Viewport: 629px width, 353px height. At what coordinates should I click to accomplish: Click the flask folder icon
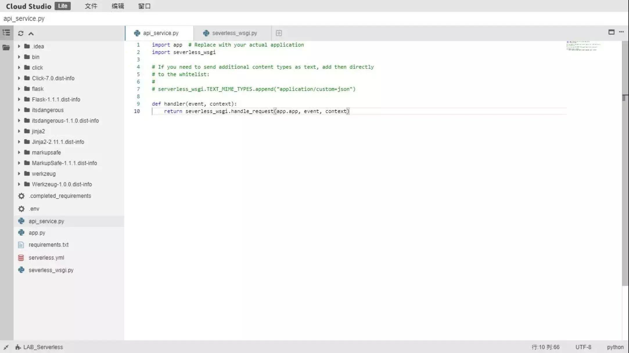[27, 89]
